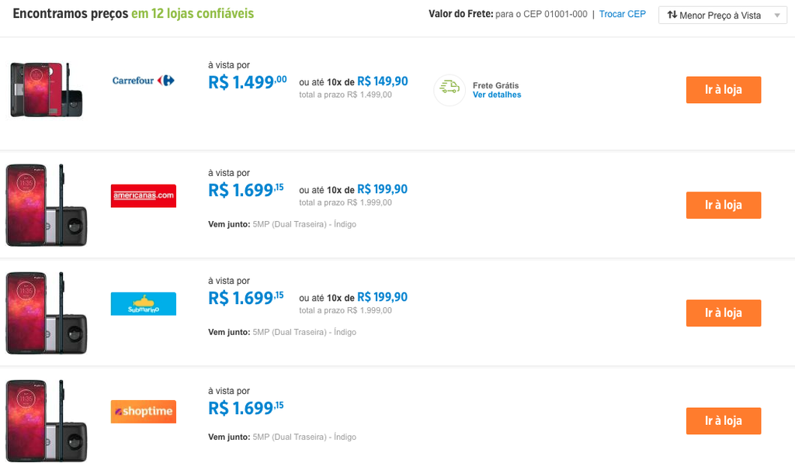This screenshot has height=463, width=795.
Task: Select the Carrefour offer phone thumbnail
Action: [47, 90]
